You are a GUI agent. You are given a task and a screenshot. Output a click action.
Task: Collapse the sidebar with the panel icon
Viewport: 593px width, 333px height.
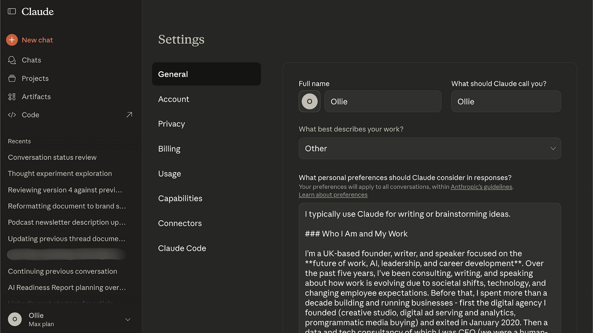[12, 11]
